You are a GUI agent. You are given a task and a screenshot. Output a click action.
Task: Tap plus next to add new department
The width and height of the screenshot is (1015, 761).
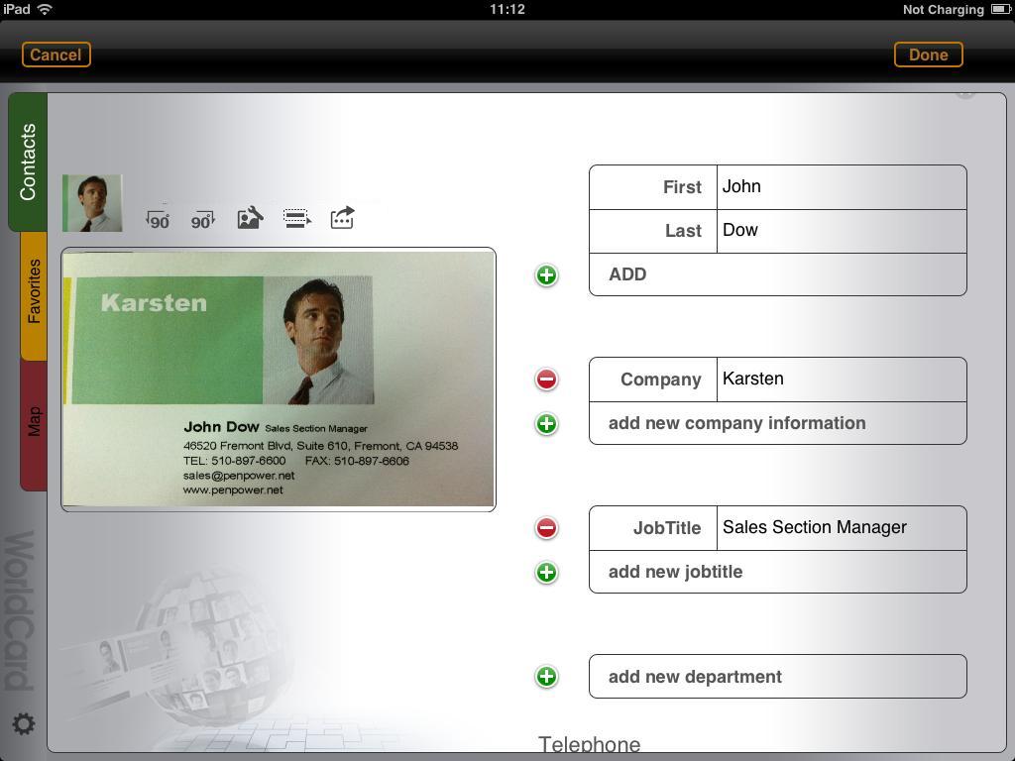pos(546,677)
